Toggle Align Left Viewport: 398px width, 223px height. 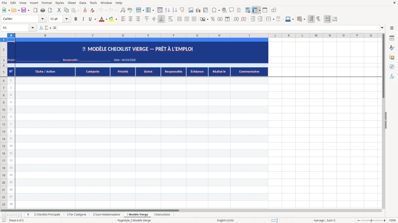click(x=123, y=19)
